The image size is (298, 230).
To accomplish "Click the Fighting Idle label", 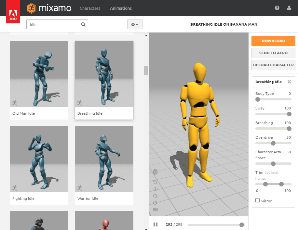I will click(23, 198).
